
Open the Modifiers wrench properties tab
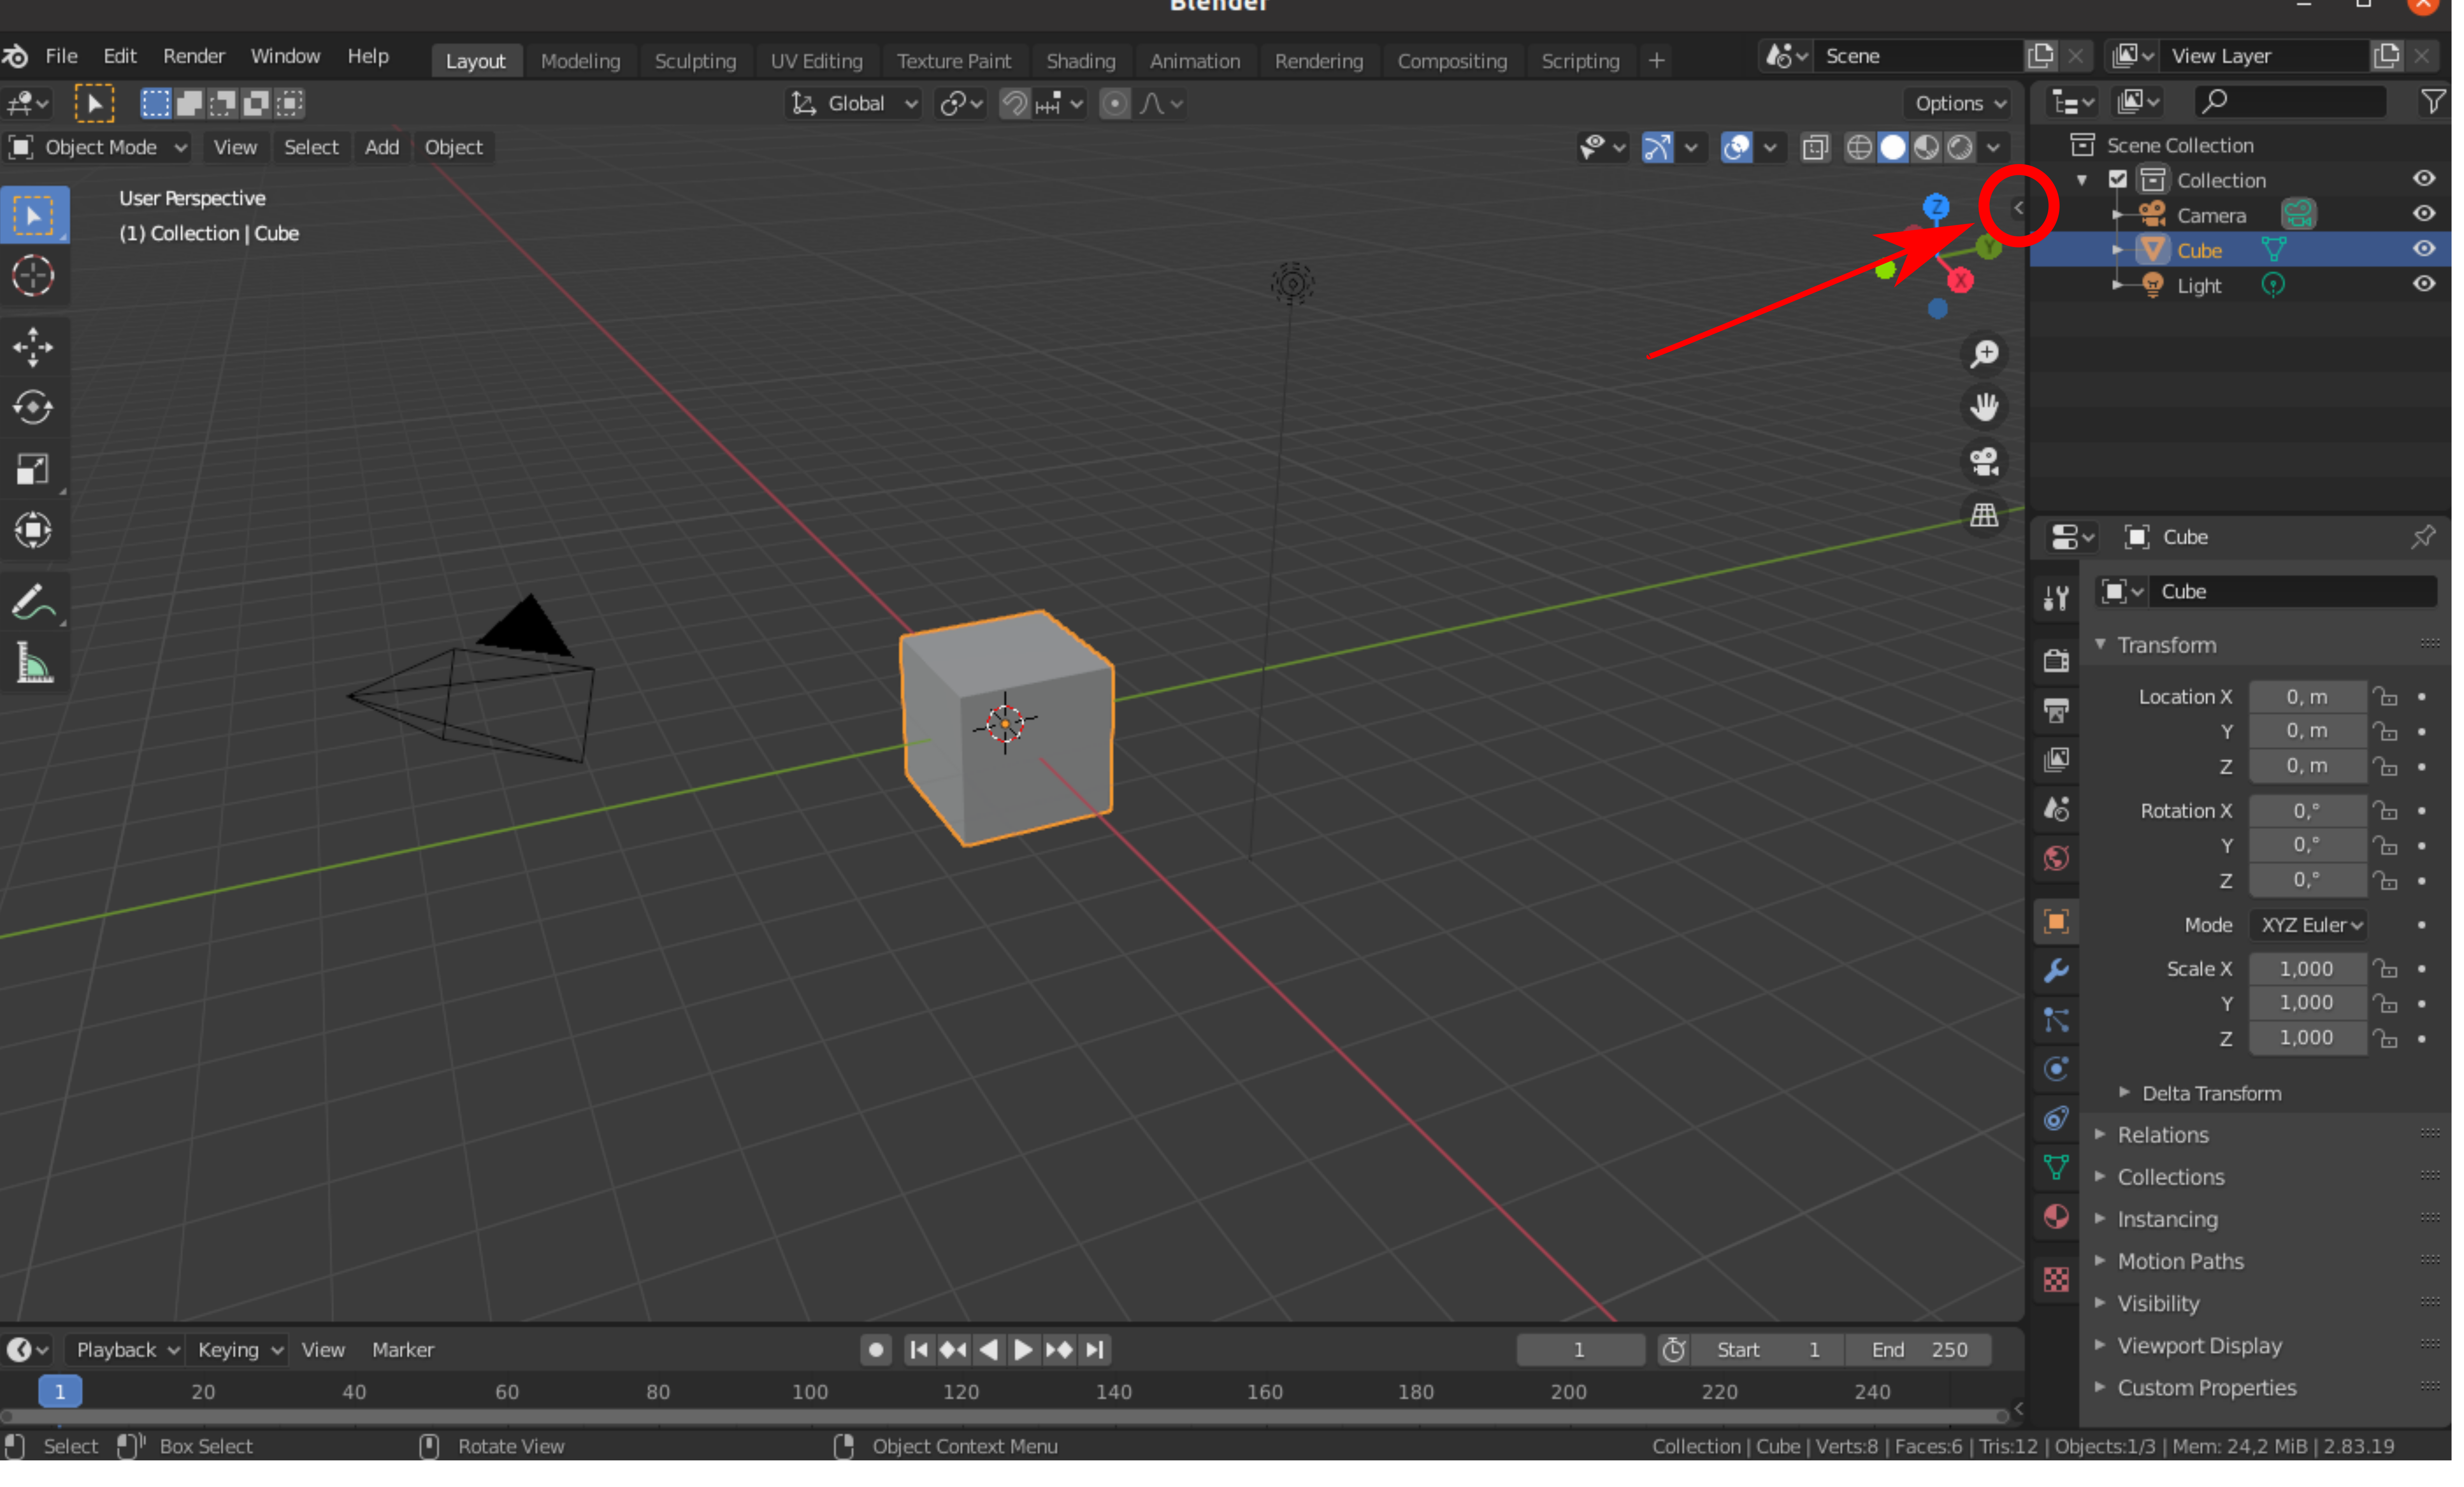2056,970
